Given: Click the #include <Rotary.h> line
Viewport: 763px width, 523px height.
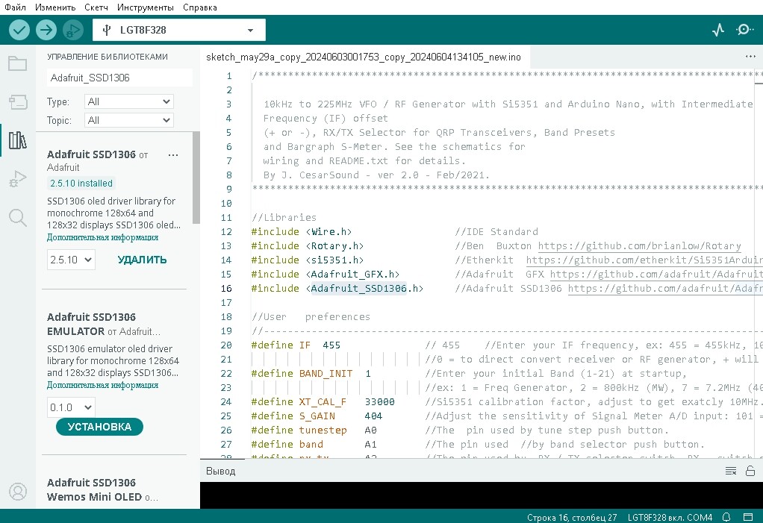Looking at the screenshot, I should click(x=307, y=246).
